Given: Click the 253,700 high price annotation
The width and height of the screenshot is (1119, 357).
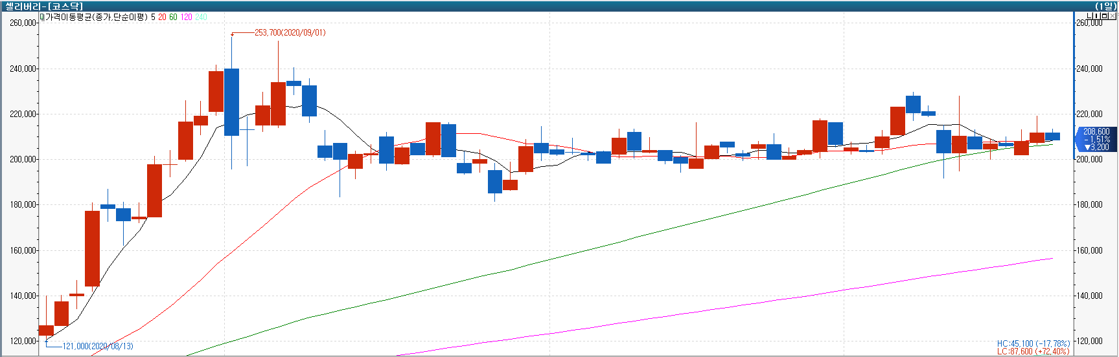Looking at the screenshot, I should pos(290,32).
